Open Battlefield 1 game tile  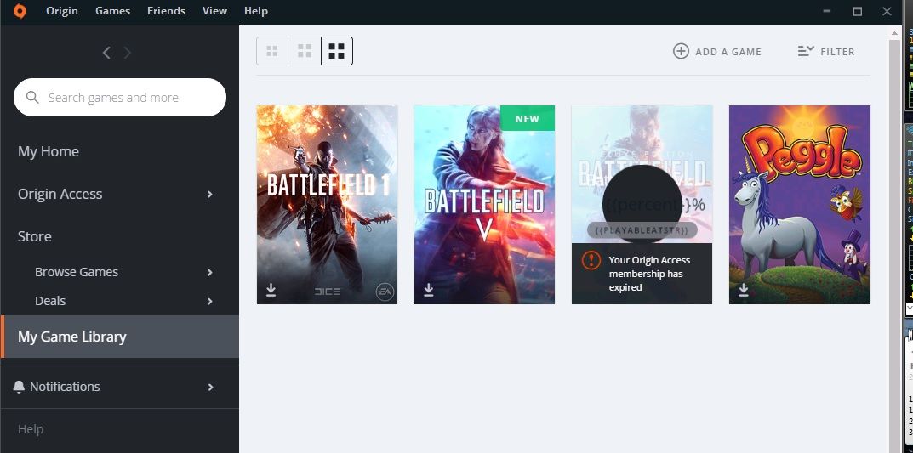click(328, 205)
